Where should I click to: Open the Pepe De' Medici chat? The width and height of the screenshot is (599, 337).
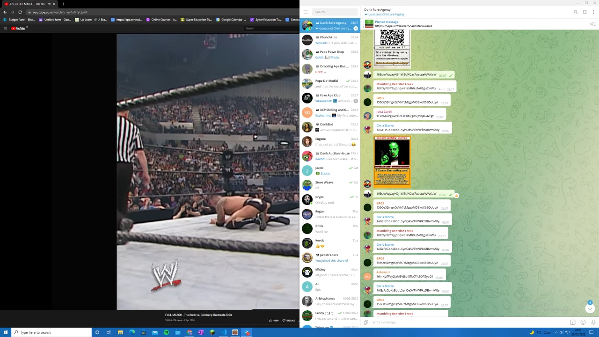click(x=330, y=84)
